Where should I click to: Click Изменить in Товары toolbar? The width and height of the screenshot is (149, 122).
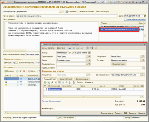tap(89, 82)
